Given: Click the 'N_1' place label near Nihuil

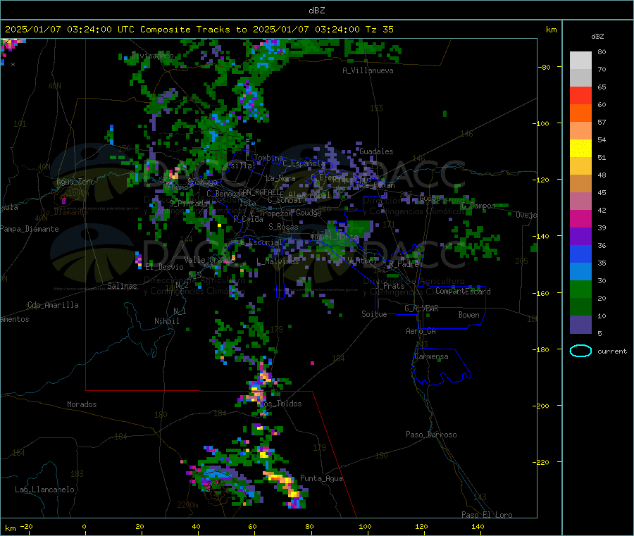Looking at the screenshot, I should pyautogui.click(x=180, y=311).
